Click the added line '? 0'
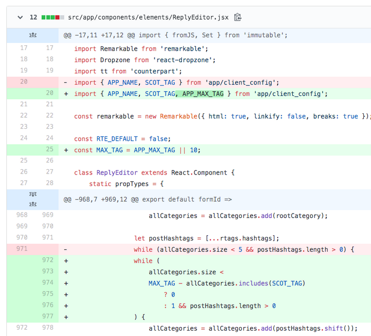Viewport: 371px width, 336px height. (x=169, y=295)
